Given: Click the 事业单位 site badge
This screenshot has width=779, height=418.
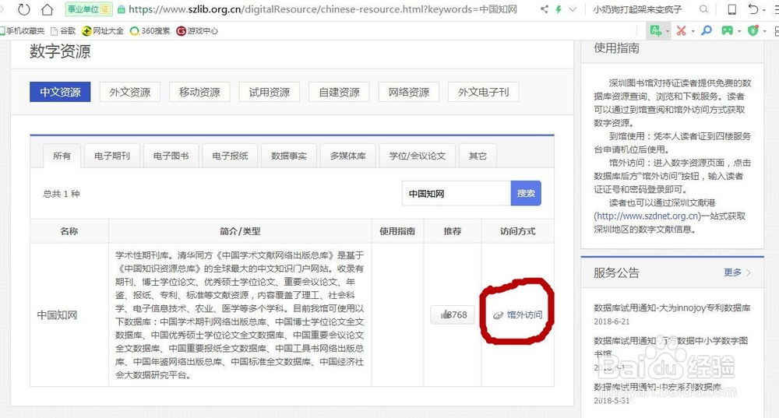Looking at the screenshot, I should click(x=89, y=9).
